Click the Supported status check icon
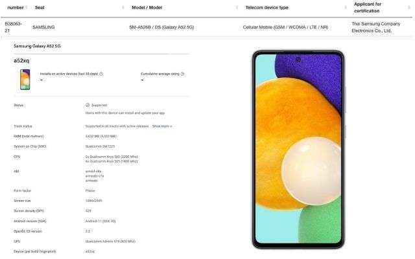The height and width of the screenshot is (259, 415). pyautogui.click(x=88, y=105)
